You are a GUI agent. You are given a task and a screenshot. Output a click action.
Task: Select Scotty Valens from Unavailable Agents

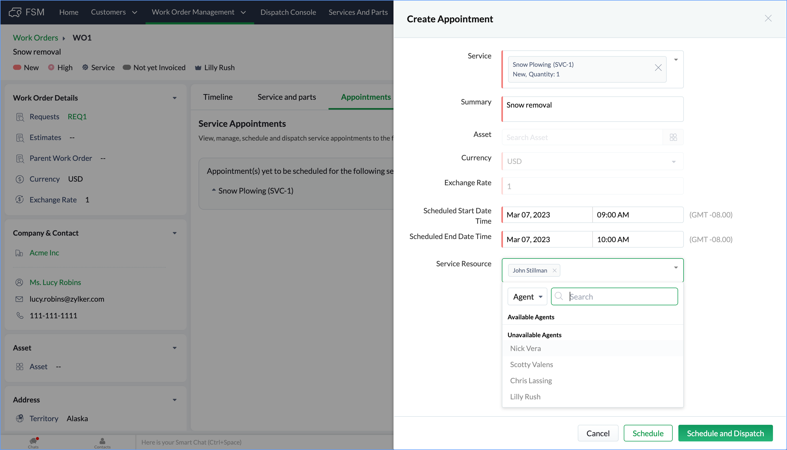coord(592,364)
